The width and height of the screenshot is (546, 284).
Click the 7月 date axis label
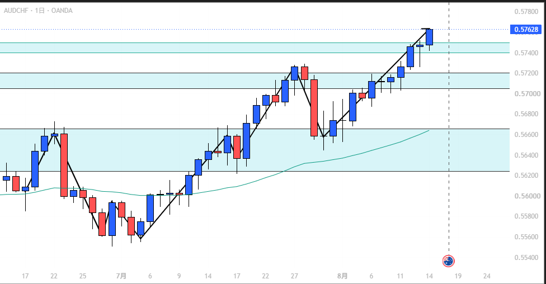(x=121, y=276)
